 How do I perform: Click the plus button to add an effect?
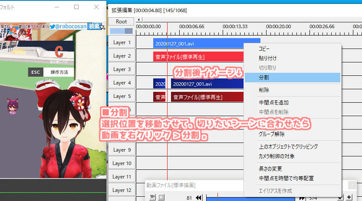point(349,197)
